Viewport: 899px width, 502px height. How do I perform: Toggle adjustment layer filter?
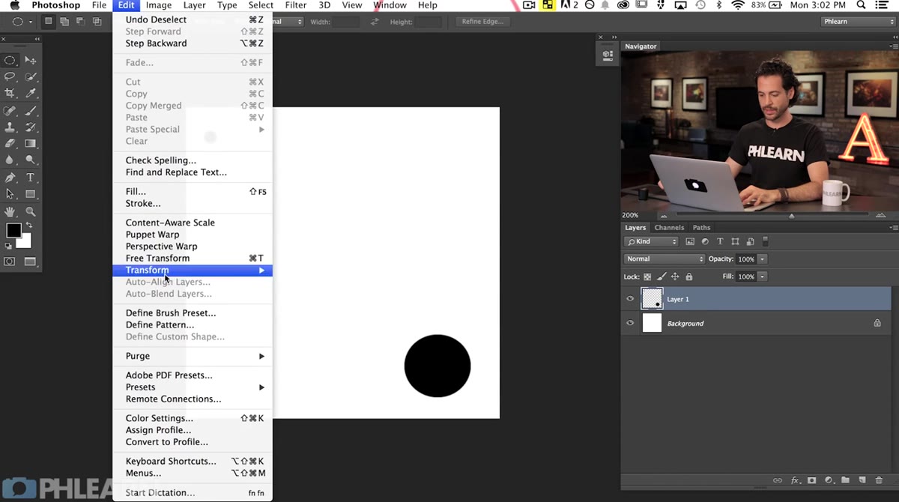point(705,241)
